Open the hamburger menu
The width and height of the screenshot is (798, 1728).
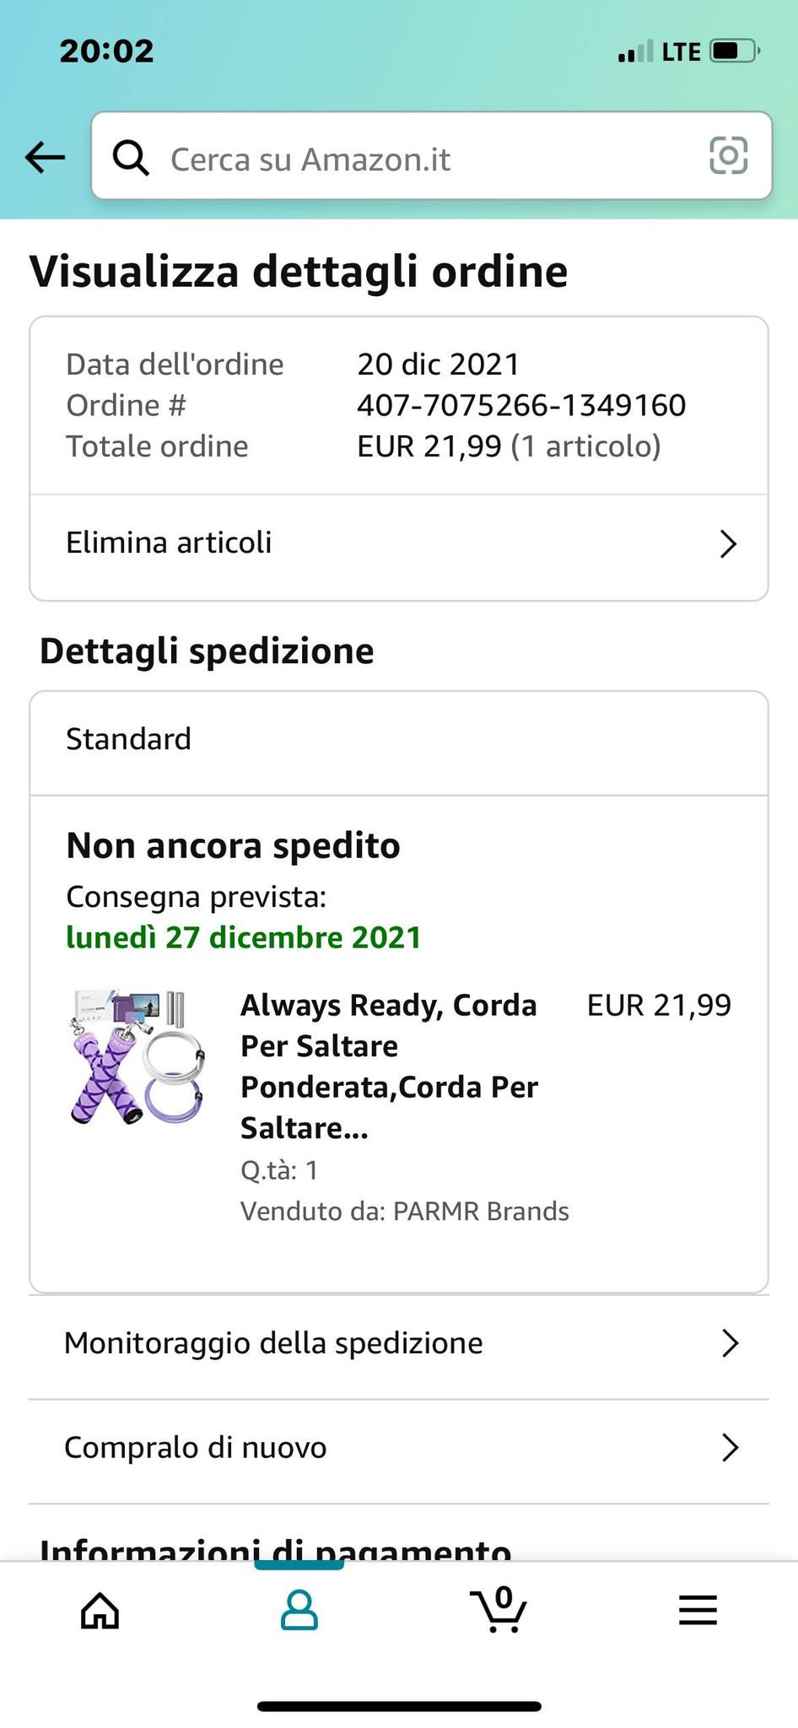coord(698,1610)
